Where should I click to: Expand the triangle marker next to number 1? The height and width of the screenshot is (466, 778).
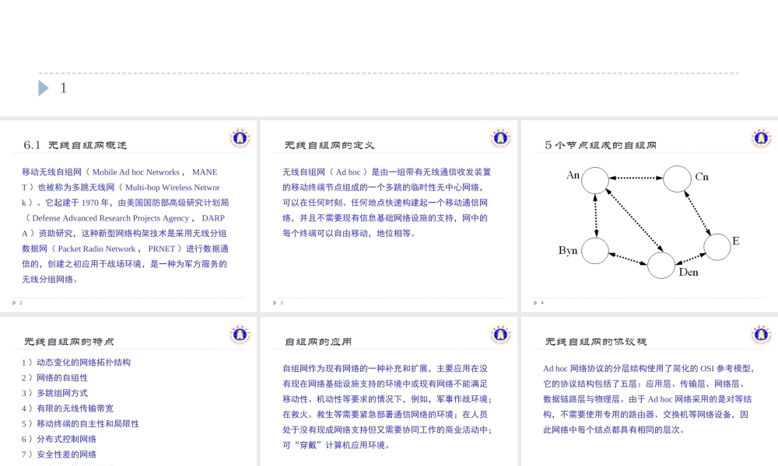[x=44, y=88]
